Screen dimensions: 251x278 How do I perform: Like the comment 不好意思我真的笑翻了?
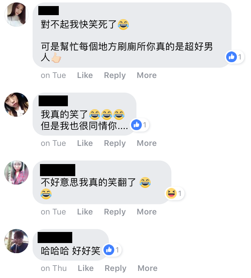pyautogui.click(x=85, y=212)
